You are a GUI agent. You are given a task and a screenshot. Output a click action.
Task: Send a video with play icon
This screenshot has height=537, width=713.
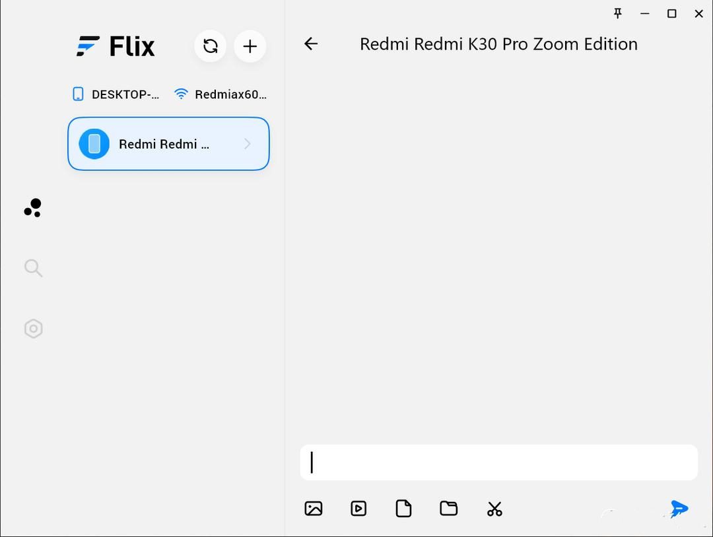pos(358,509)
